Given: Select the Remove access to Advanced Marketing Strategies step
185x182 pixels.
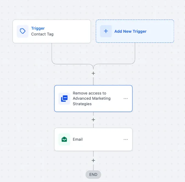Looking at the screenshot, I should [x=93, y=98].
